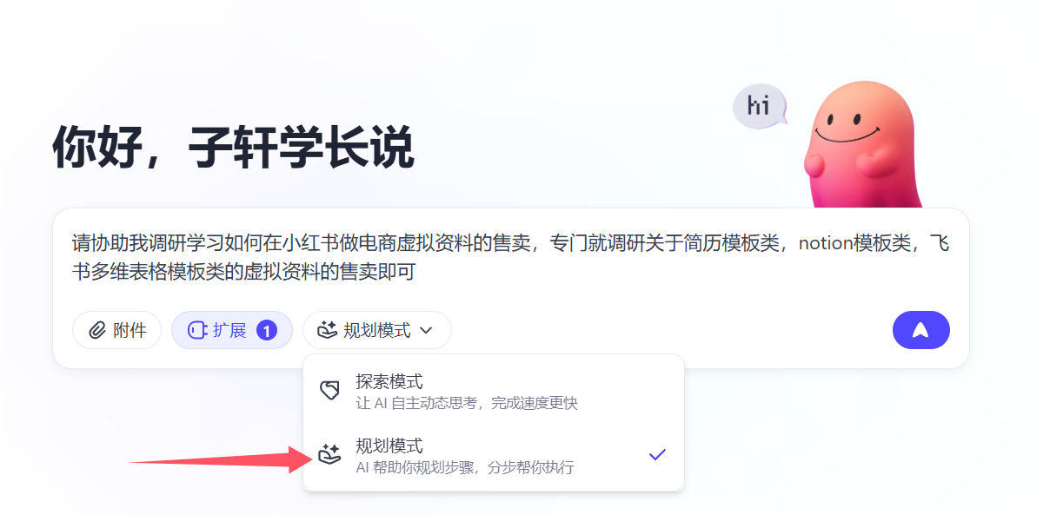Viewport: 1050px width, 515px height.
Task: Toggle the 扩展 extensions button label
Action: 229,330
